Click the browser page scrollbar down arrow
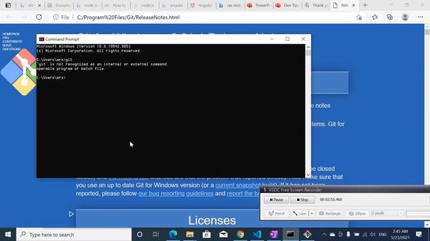The width and height of the screenshot is (430, 241). pyautogui.click(x=427, y=224)
